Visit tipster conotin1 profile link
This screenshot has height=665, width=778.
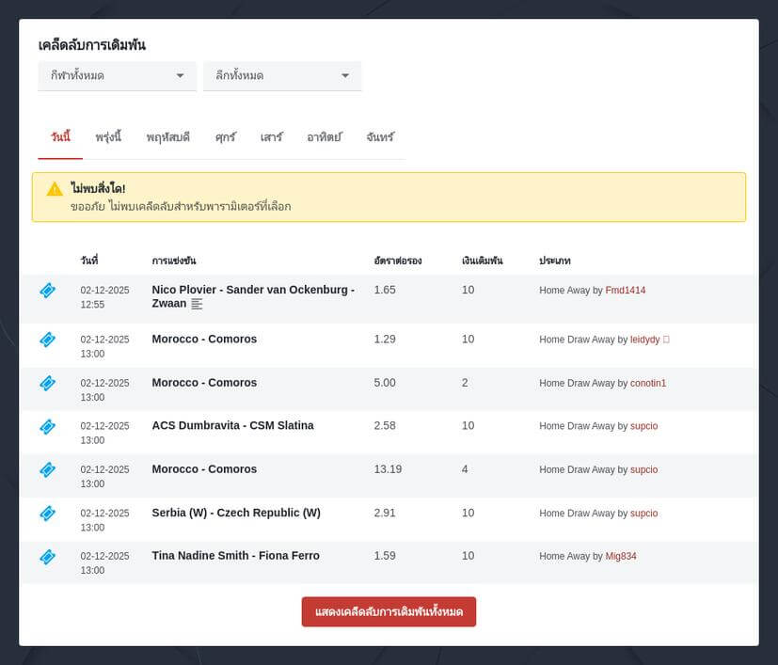648,383
